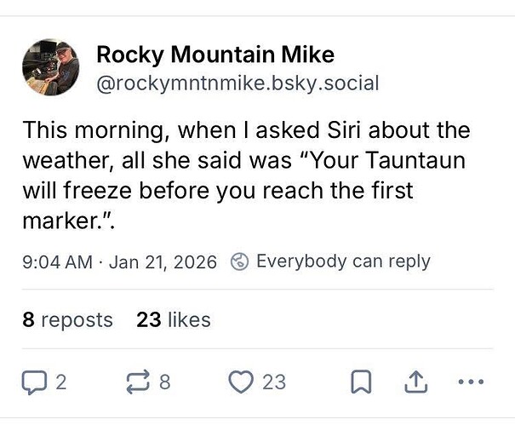Image resolution: width=515 pixels, height=425 pixels.
Task: Click the "Jan 21, 2026" post date
Action: pyautogui.click(x=163, y=261)
